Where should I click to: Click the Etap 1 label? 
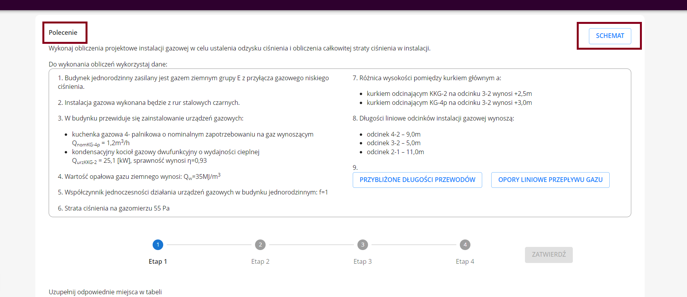pos(158,261)
